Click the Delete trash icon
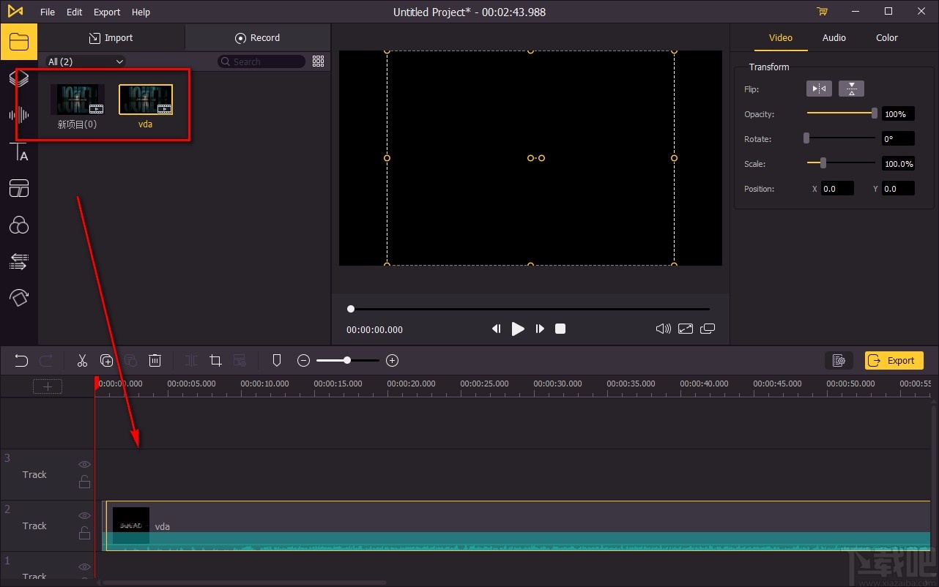 click(x=155, y=360)
